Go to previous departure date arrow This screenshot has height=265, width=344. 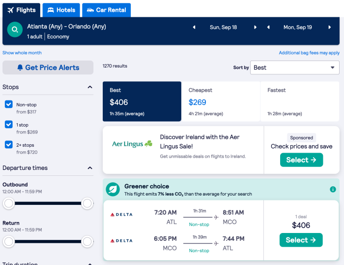click(194, 28)
